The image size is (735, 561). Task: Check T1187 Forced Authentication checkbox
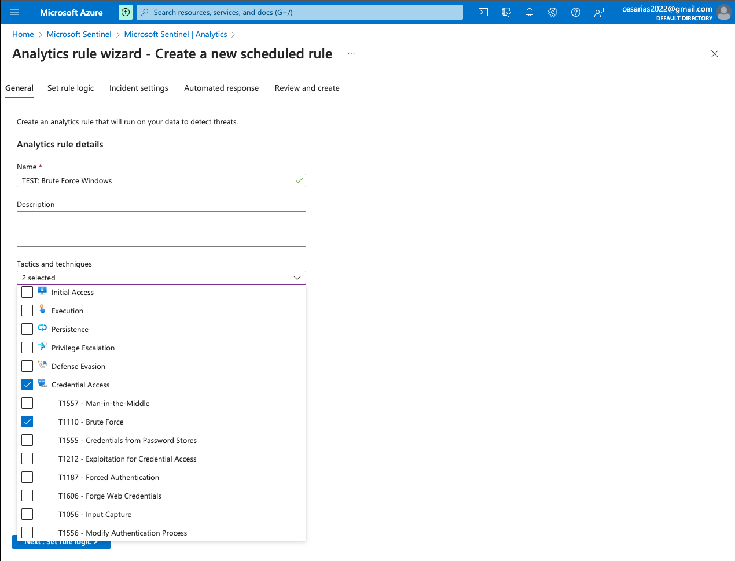click(27, 477)
